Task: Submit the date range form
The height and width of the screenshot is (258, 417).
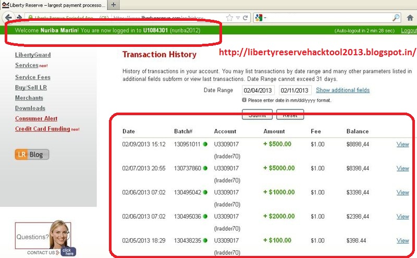Action: [257, 114]
